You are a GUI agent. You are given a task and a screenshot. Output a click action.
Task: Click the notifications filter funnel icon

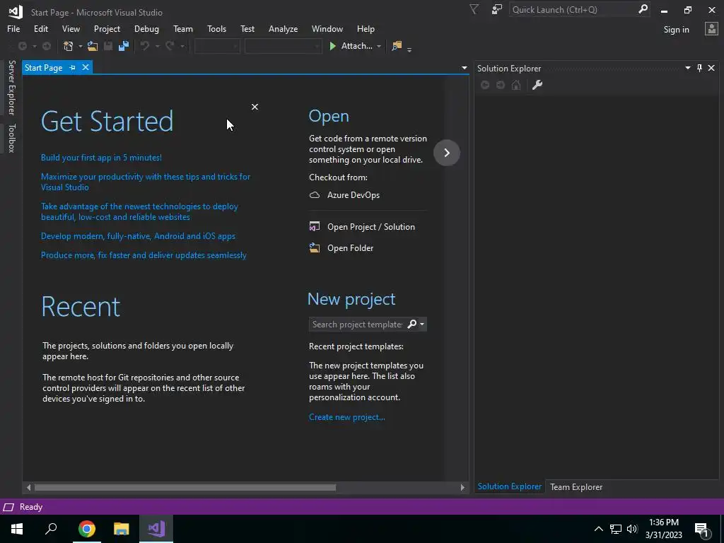click(474, 9)
